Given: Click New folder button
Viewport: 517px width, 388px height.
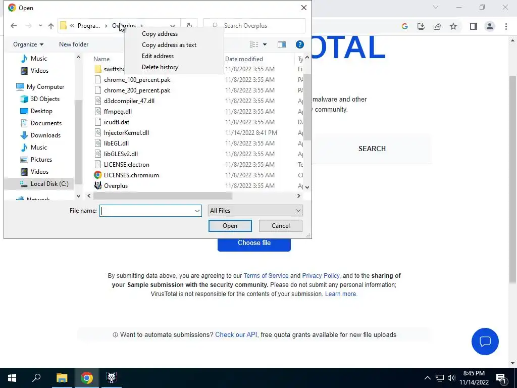Looking at the screenshot, I should pyautogui.click(x=74, y=44).
